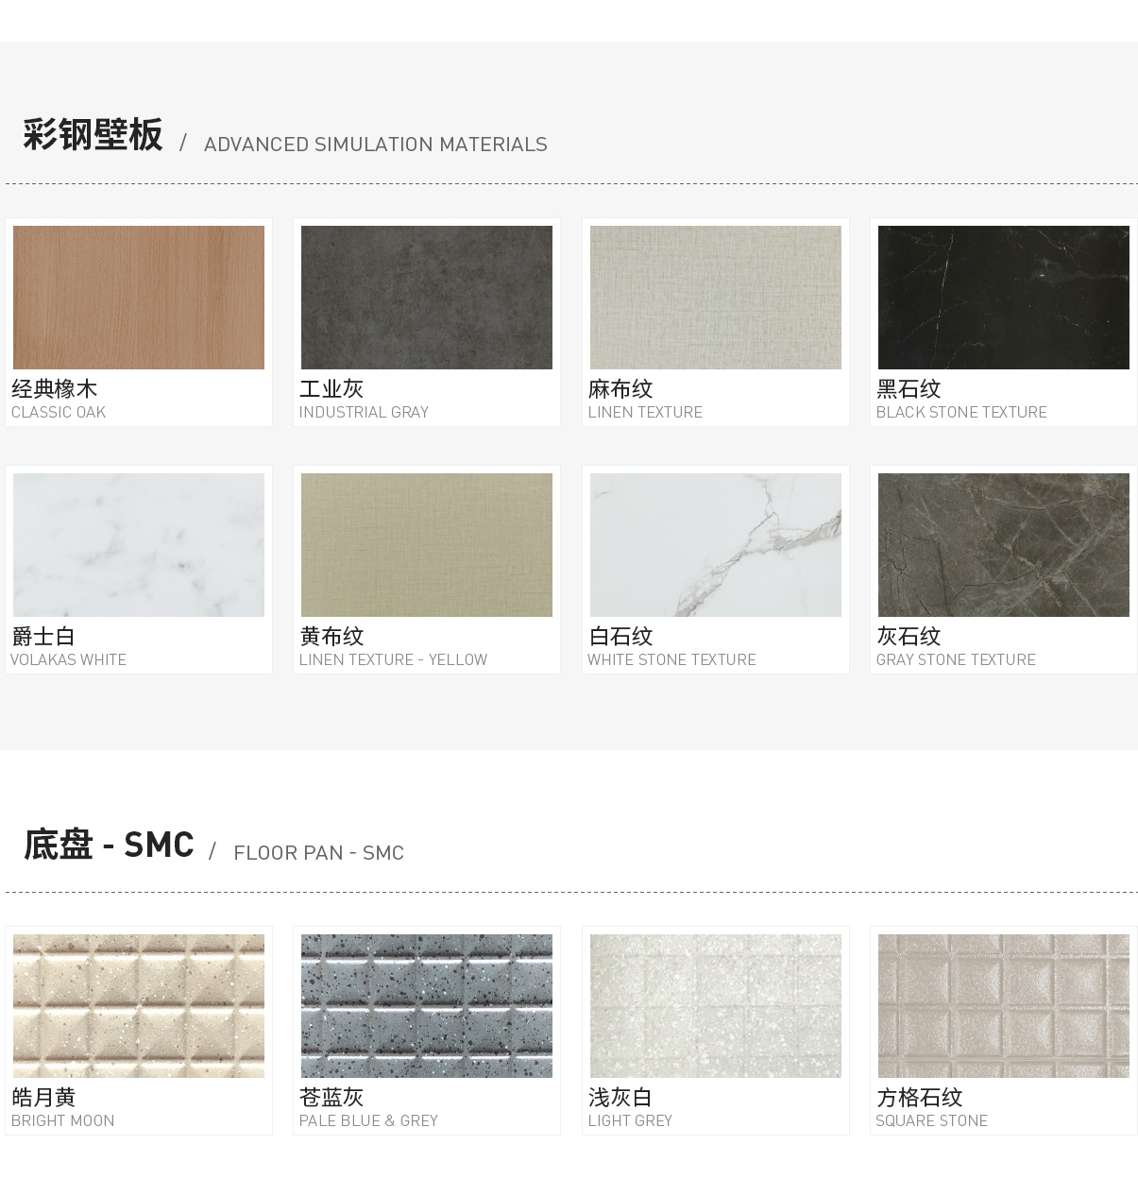Viewport: 1138px width, 1196px height.
Task: Click the 爵士白 label
Action: coord(43,637)
